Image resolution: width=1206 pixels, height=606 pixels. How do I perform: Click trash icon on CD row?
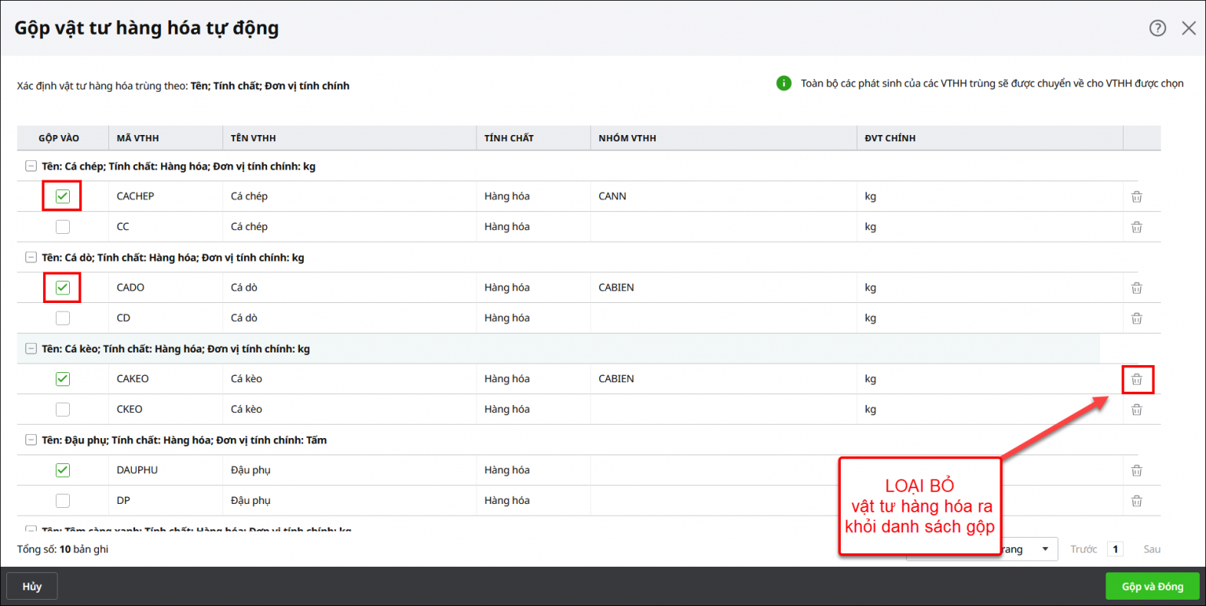(1136, 318)
